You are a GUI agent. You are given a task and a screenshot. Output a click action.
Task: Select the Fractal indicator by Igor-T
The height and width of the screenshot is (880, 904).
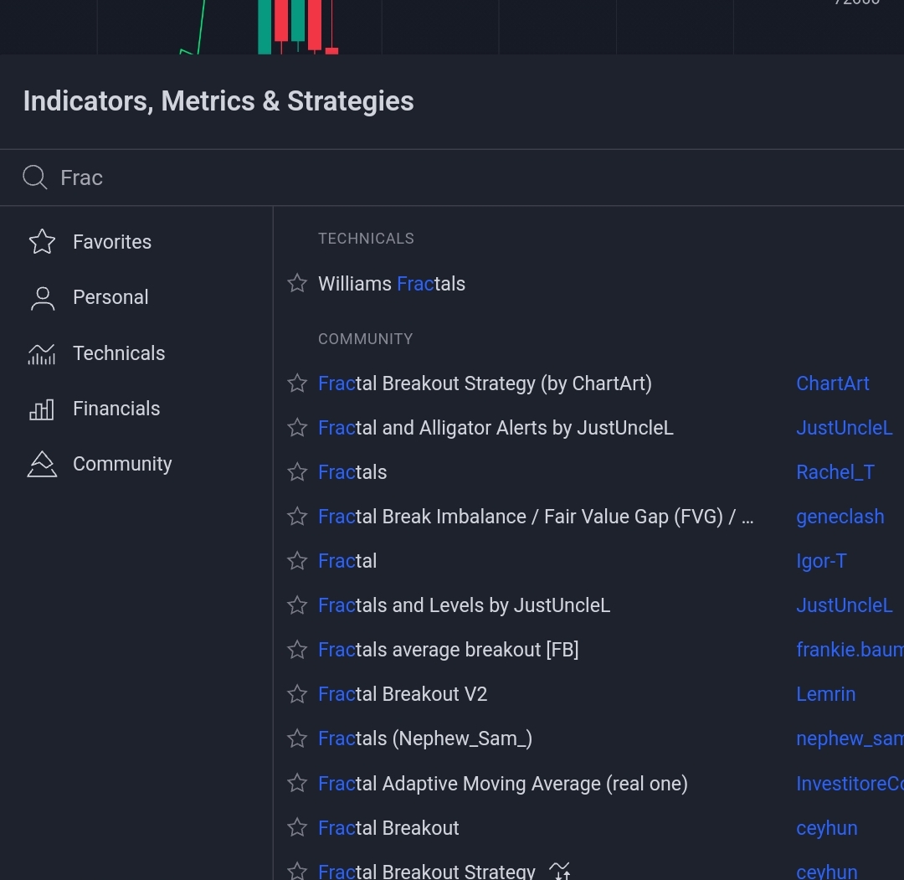[x=347, y=561]
